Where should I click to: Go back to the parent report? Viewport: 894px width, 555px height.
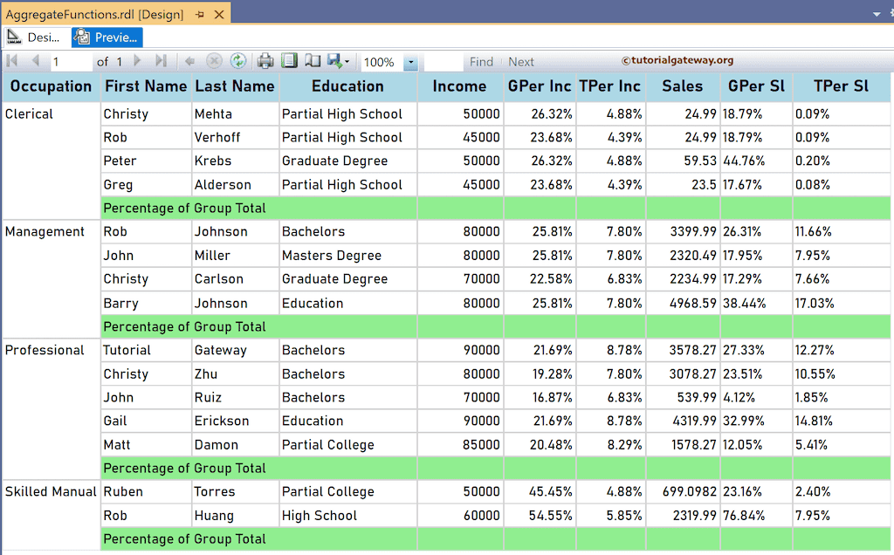pos(191,61)
